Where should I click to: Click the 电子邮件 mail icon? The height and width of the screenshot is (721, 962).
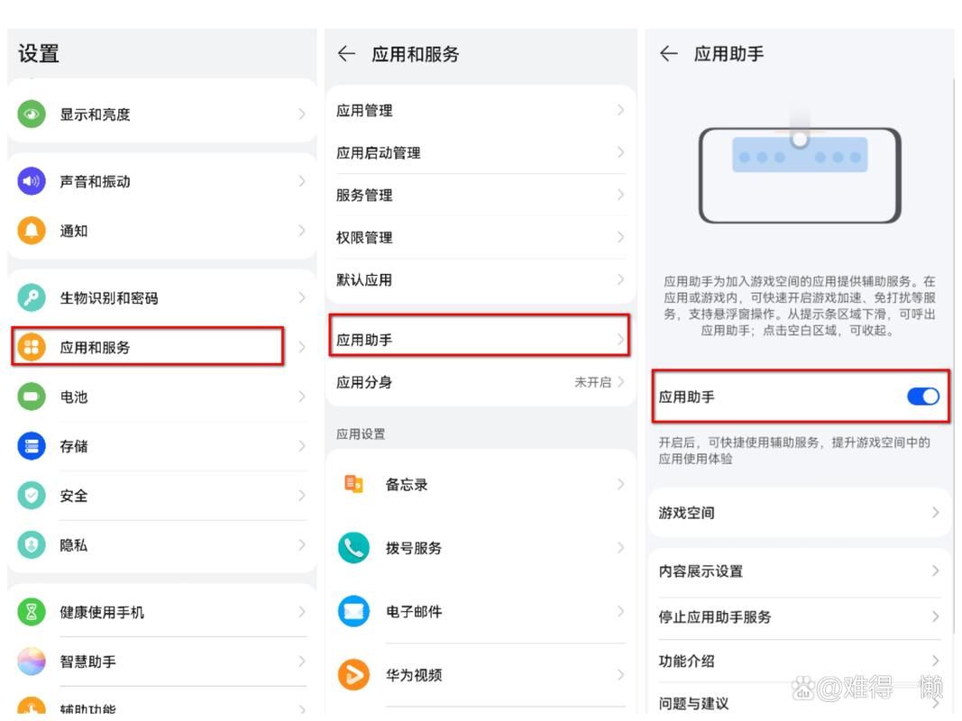tap(354, 611)
